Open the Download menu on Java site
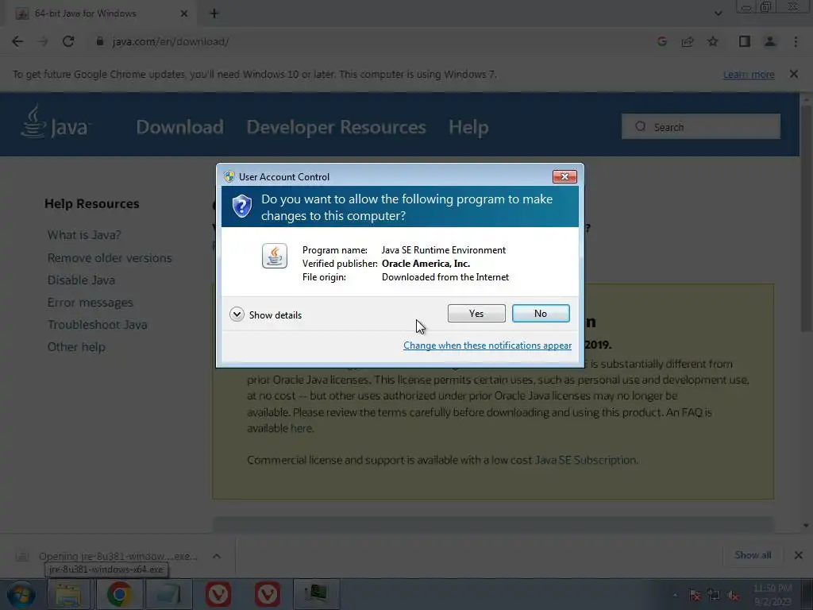813x610 pixels. [x=180, y=127]
